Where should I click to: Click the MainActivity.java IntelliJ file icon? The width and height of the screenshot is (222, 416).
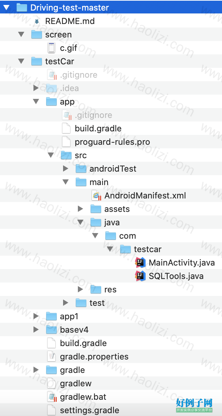140,263
